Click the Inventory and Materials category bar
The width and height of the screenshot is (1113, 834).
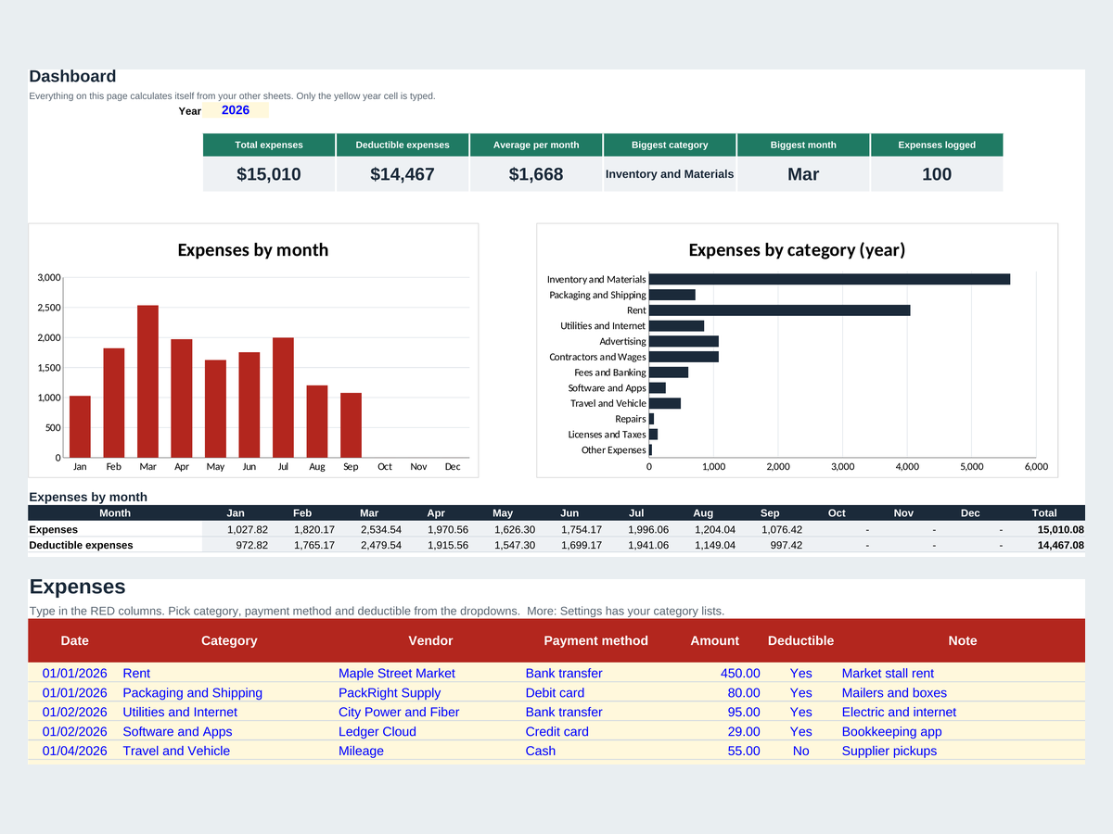(829, 279)
